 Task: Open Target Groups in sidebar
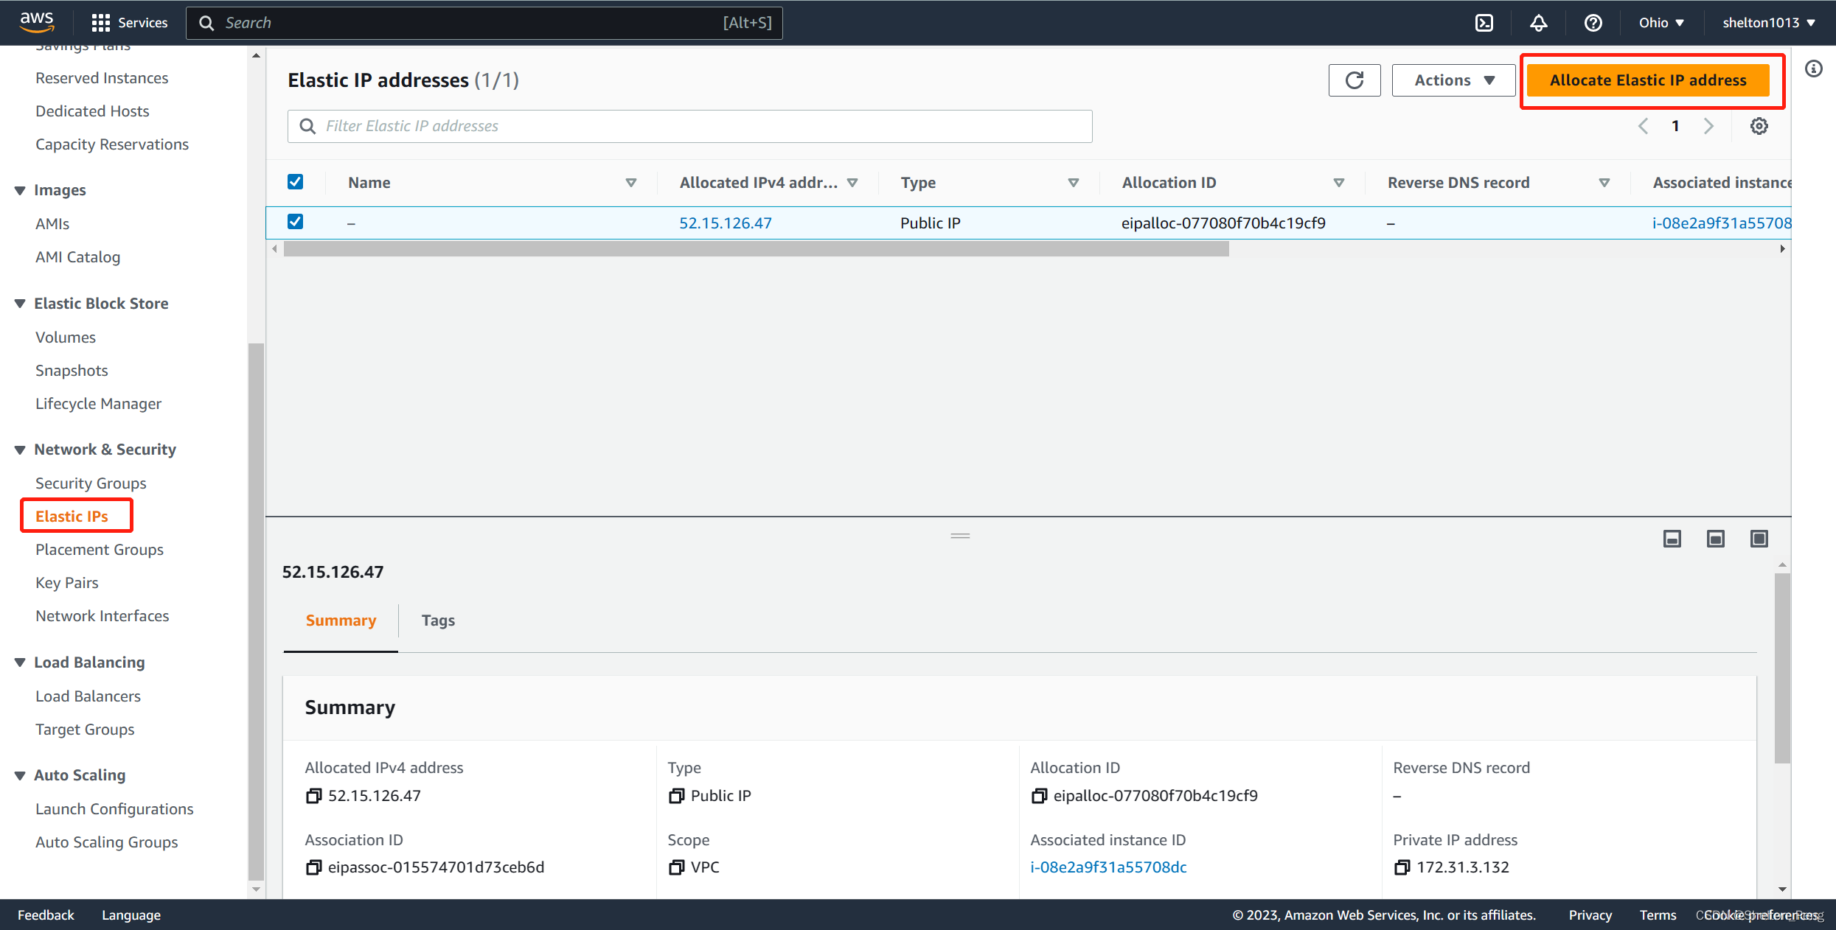tap(85, 729)
